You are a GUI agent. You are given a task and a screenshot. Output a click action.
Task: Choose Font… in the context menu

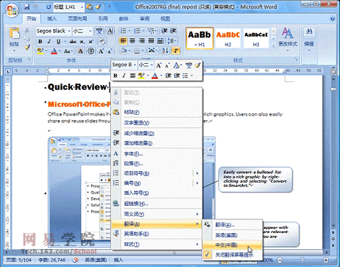(x=157, y=154)
